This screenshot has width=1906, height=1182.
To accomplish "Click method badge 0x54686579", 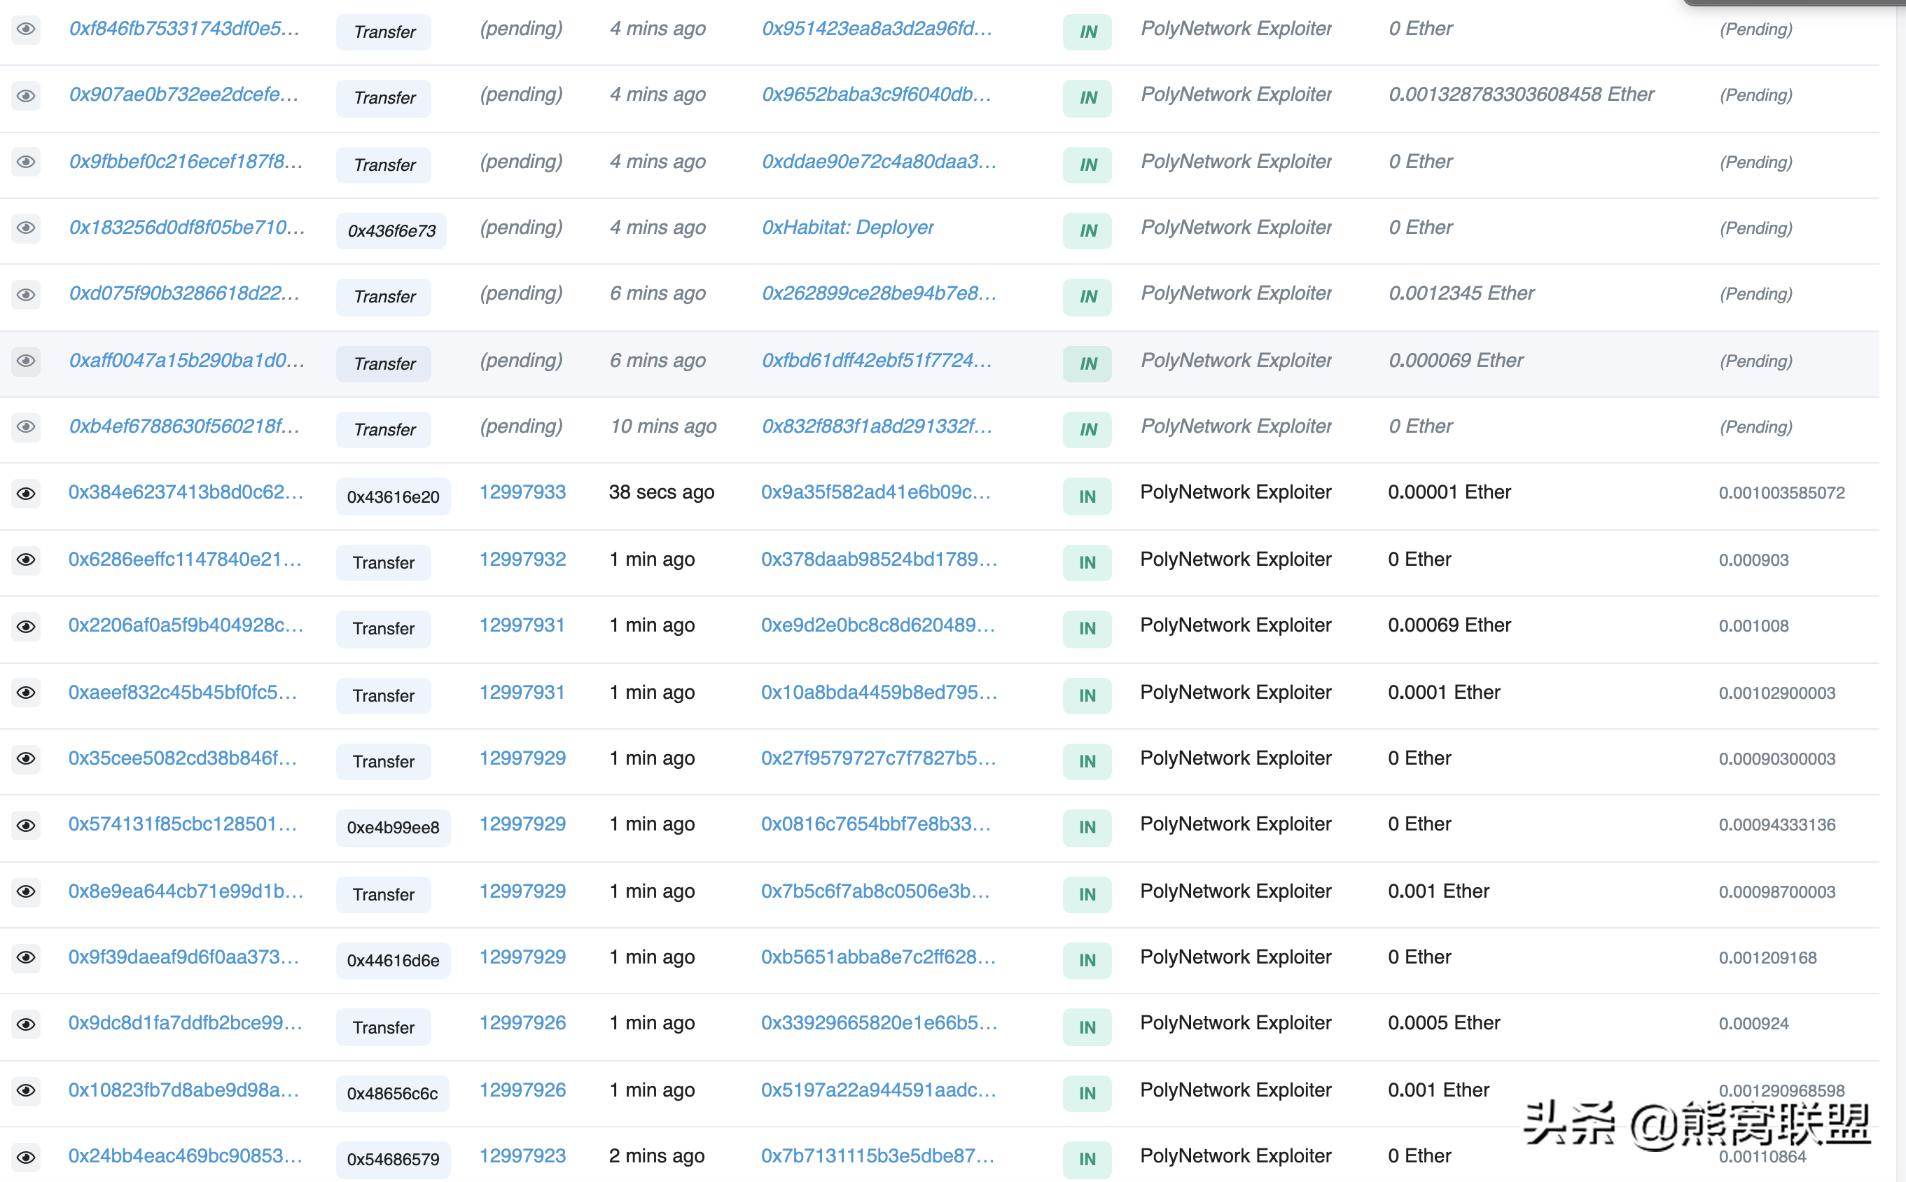I will coord(394,1159).
